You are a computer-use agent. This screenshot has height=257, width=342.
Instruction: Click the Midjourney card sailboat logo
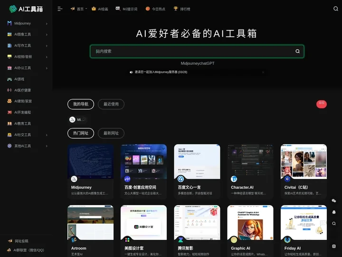74,179
